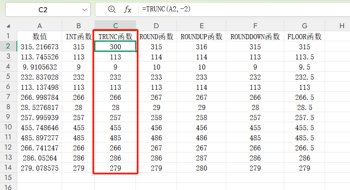Click FLOOR cell showing 455.5
This screenshot has width=350, height=190.
[304, 128]
